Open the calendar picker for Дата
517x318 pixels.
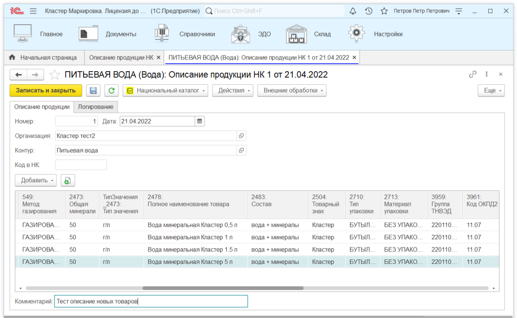click(199, 121)
